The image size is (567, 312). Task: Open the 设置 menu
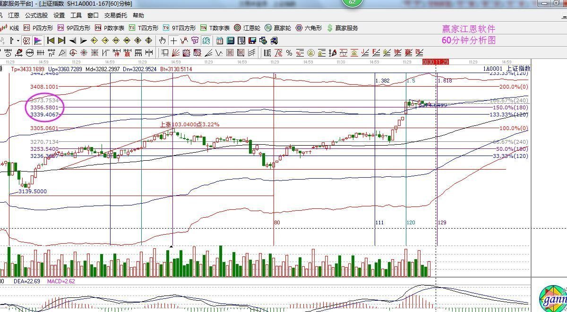point(59,16)
